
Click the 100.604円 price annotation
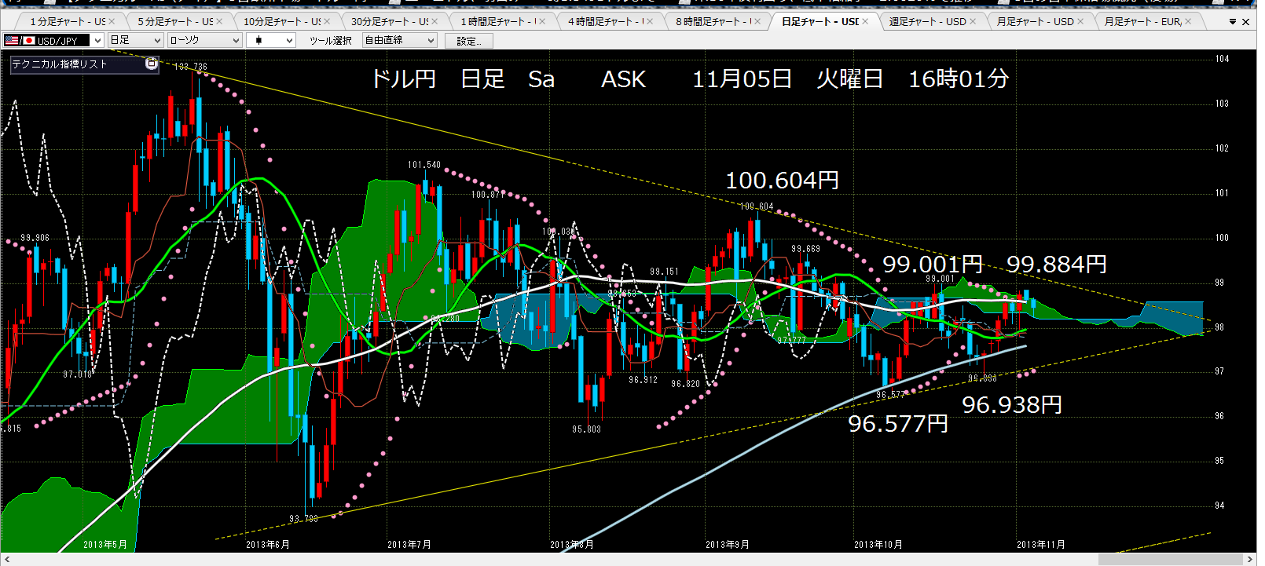[782, 181]
